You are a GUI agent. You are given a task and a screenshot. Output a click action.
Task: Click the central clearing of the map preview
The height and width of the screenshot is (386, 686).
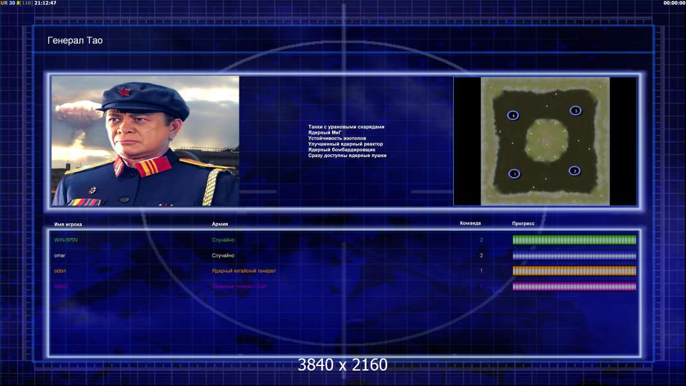click(x=546, y=141)
